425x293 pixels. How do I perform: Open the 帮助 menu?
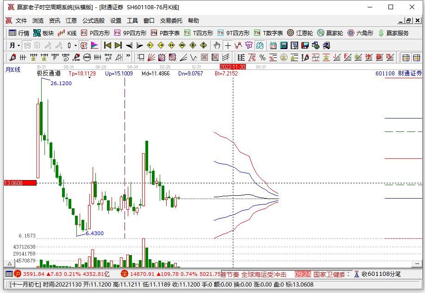tap(193, 21)
